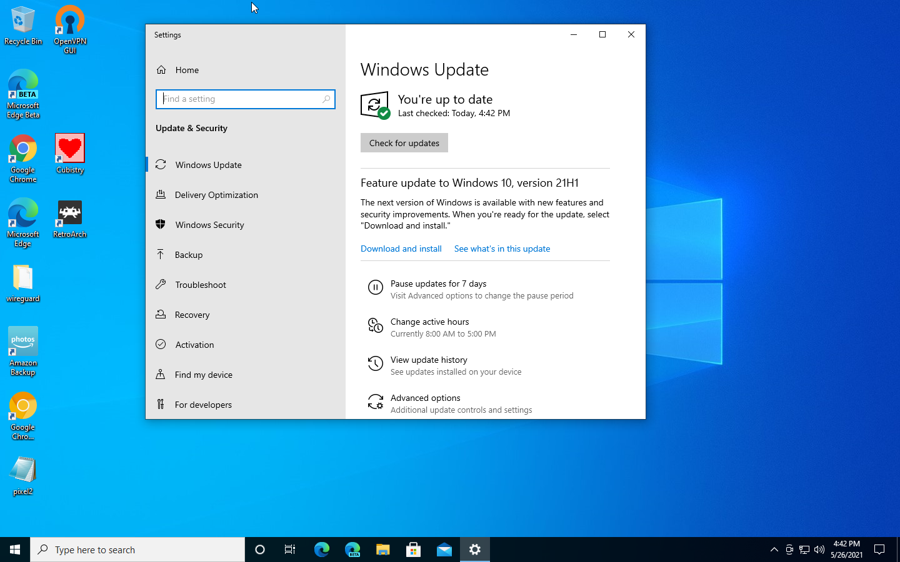
Task: Click the Find a setting search box
Action: click(241, 99)
